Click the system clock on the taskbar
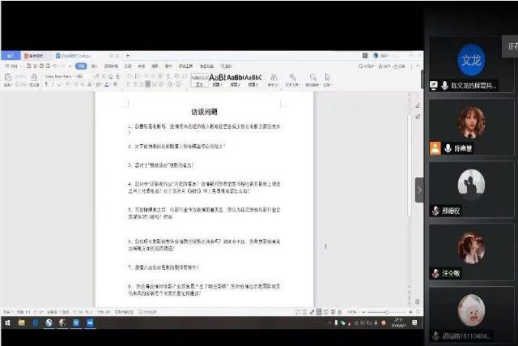Image resolution: width=518 pixels, height=346 pixels. pyautogui.click(x=397, y=323)
